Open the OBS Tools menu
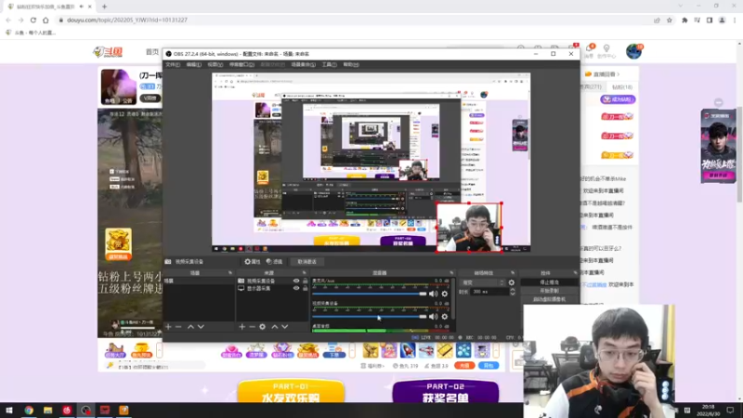The image size is (743, 418). point(329,64)
